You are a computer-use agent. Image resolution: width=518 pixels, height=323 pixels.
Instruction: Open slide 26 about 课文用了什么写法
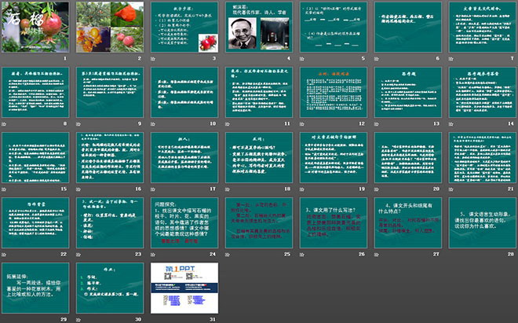330,222
